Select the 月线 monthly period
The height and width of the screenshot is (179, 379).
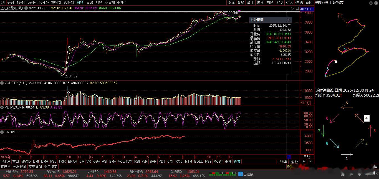pos(99,2)
